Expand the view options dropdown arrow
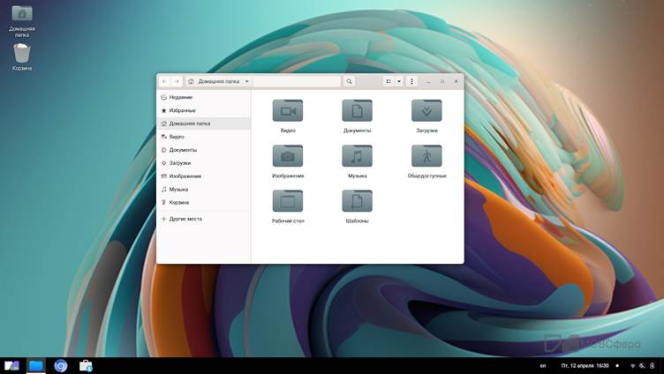The image size is (664, 374). point(399,81)
